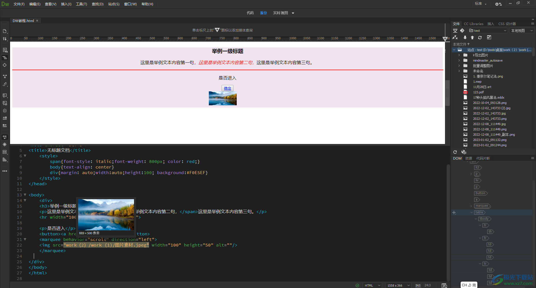
Task: Click the file management arrows icon
Action: [x=5, y=39]
